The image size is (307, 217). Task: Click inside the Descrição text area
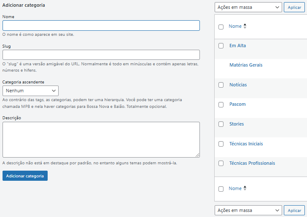(101, 139)
